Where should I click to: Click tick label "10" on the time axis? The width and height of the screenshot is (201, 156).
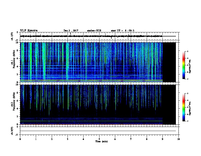[x=178, y=139]
